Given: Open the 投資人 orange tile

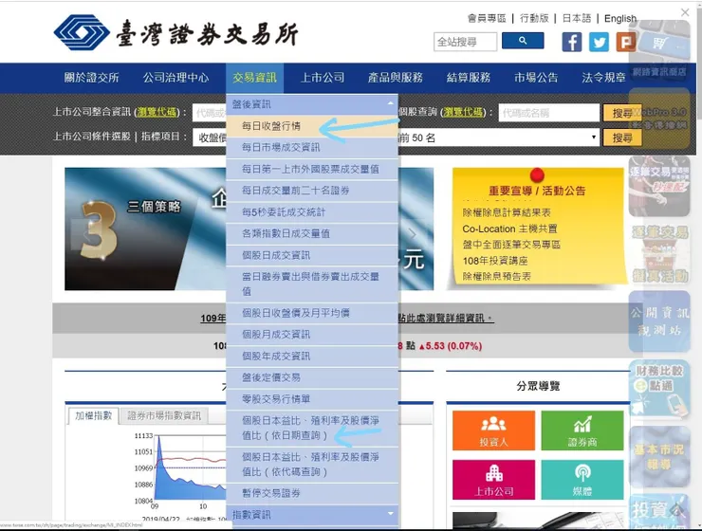Looking at the screenshot, I should (x=493, y=430).
